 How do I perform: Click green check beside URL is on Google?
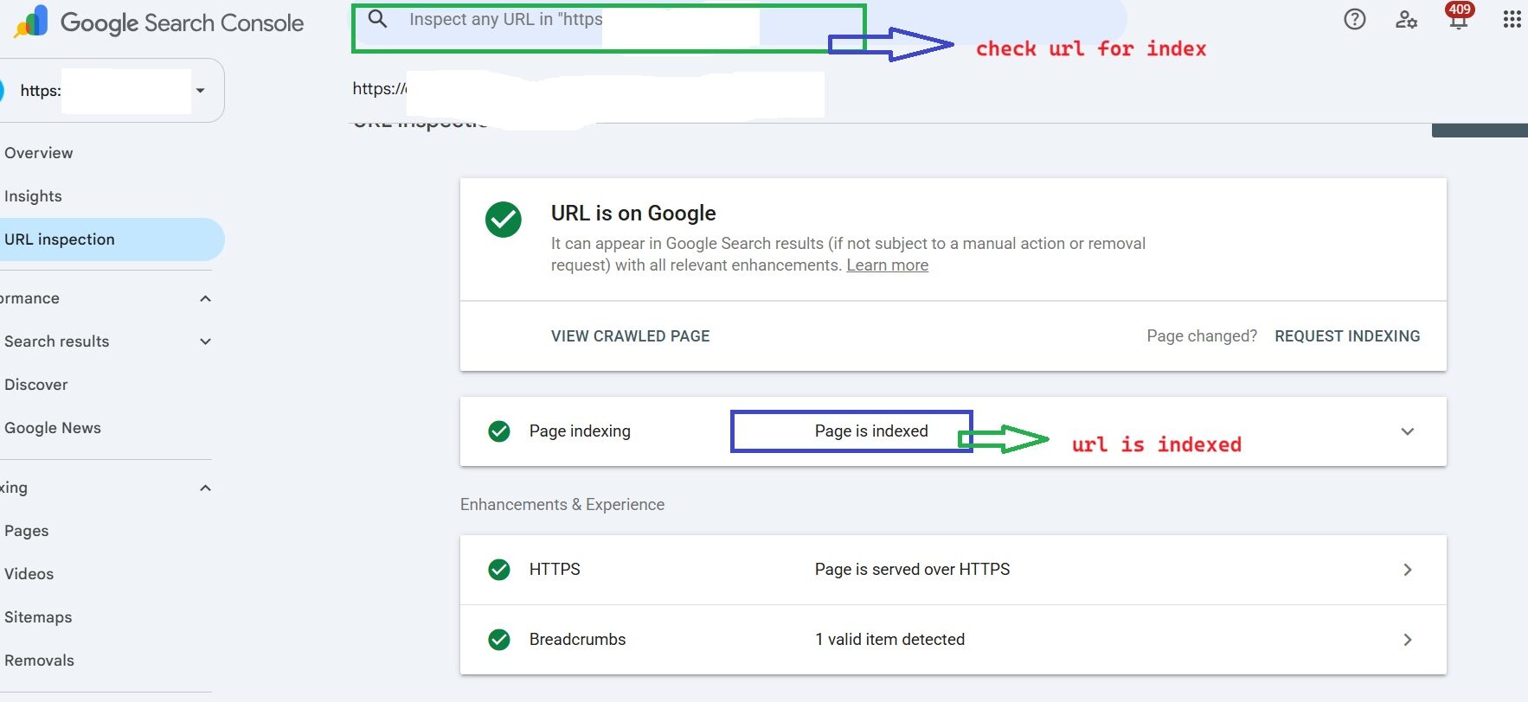point(504,220)
